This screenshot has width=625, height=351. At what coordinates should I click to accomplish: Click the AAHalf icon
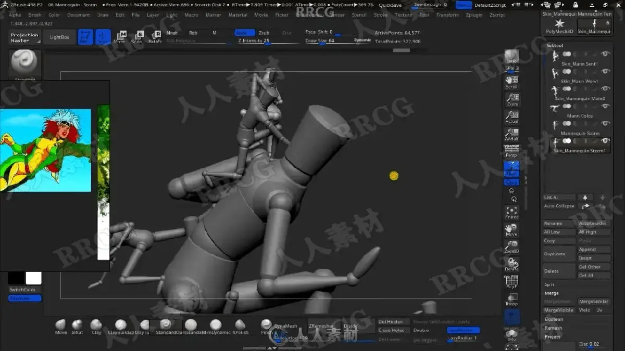(511, 135)
